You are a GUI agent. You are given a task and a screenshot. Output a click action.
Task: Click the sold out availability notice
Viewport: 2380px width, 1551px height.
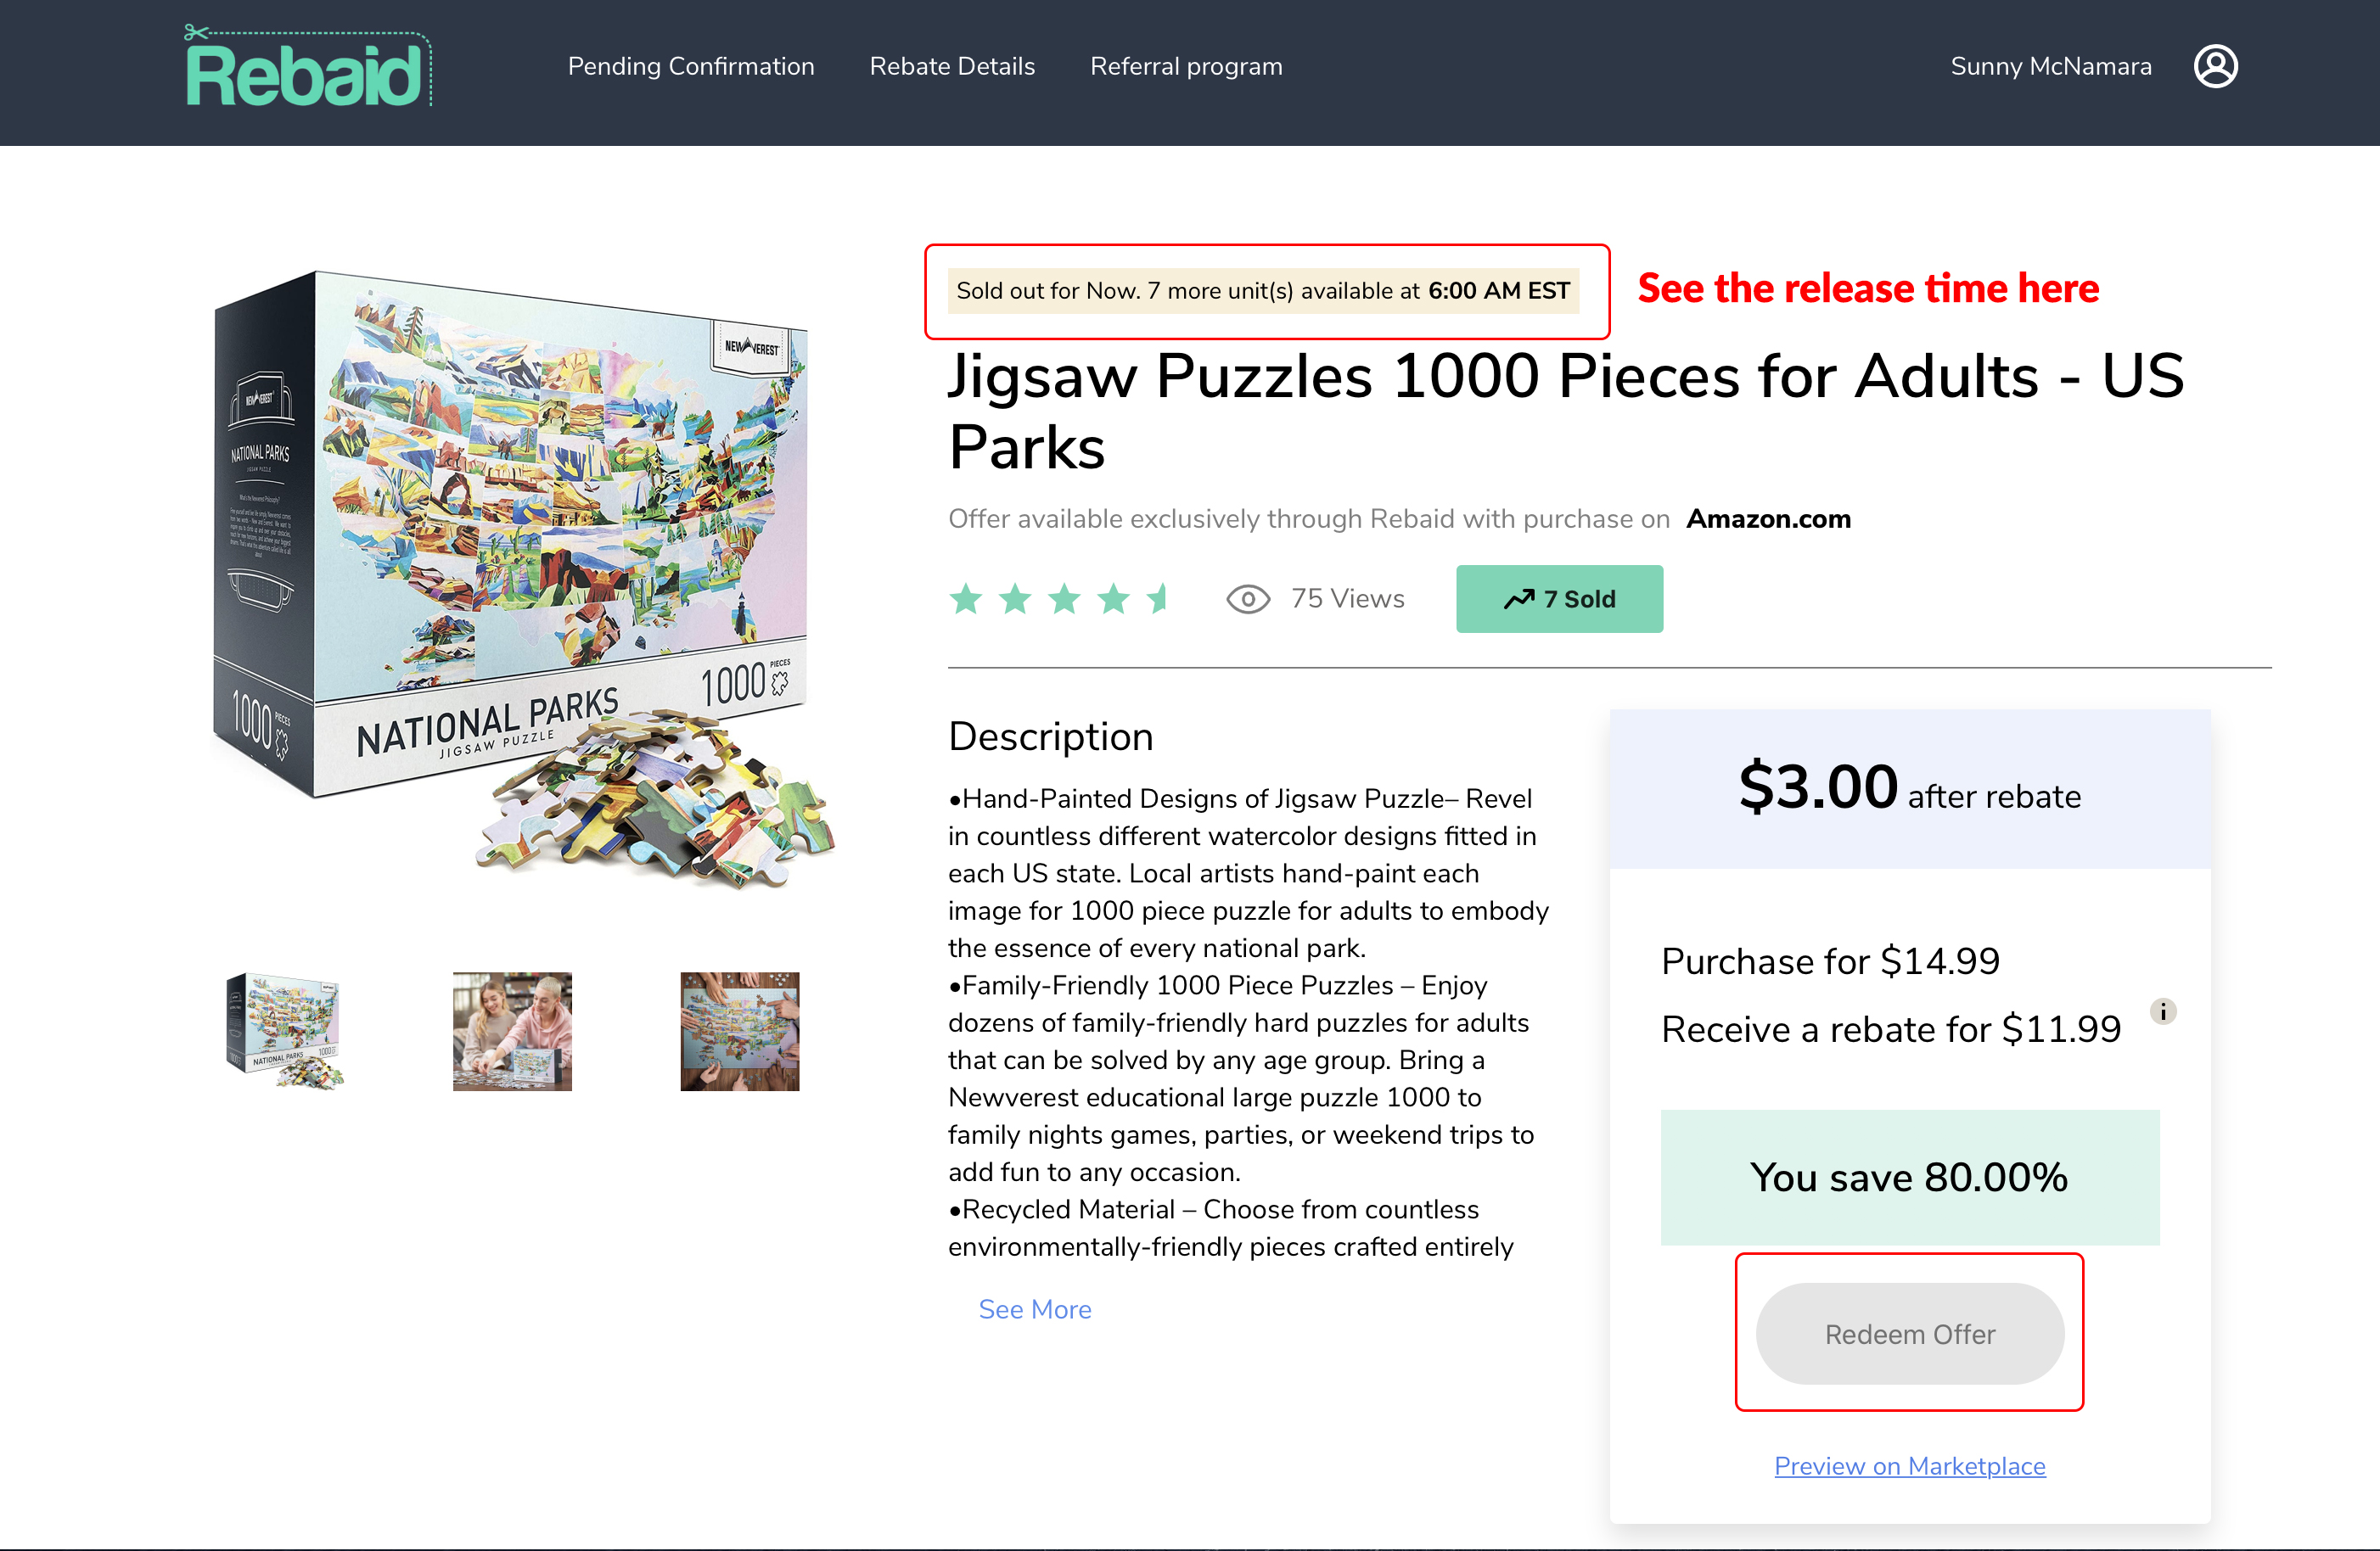coord(1263,291)
